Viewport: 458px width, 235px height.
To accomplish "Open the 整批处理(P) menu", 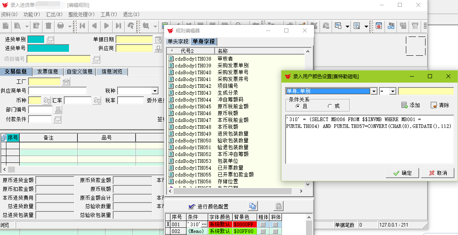I will pos(81,14).
